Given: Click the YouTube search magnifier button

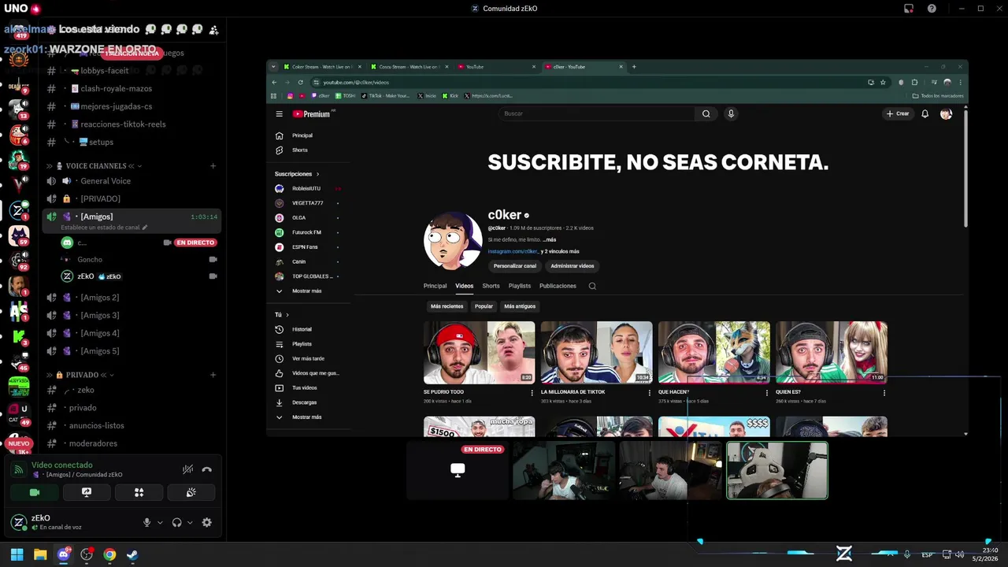Looking at the screenshot, I should tap(706, 113).
